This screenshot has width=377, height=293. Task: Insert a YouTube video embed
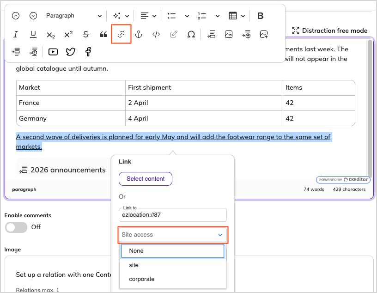click(53, 52)
